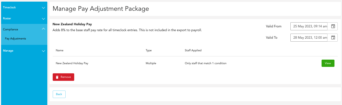Click the trash icon on Remove button
This screenshot has width=342, height=105.
pos(57,77)
